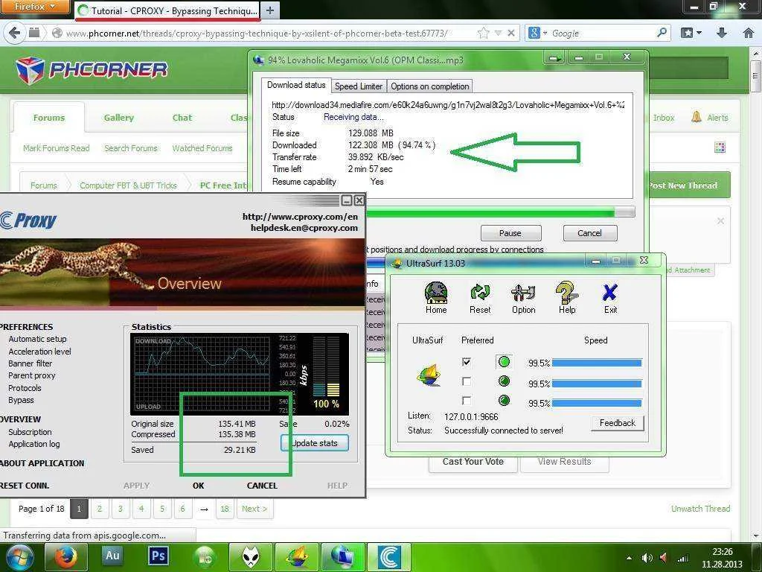
Task: Open PHCorner Chat tab
Action: 182,117
